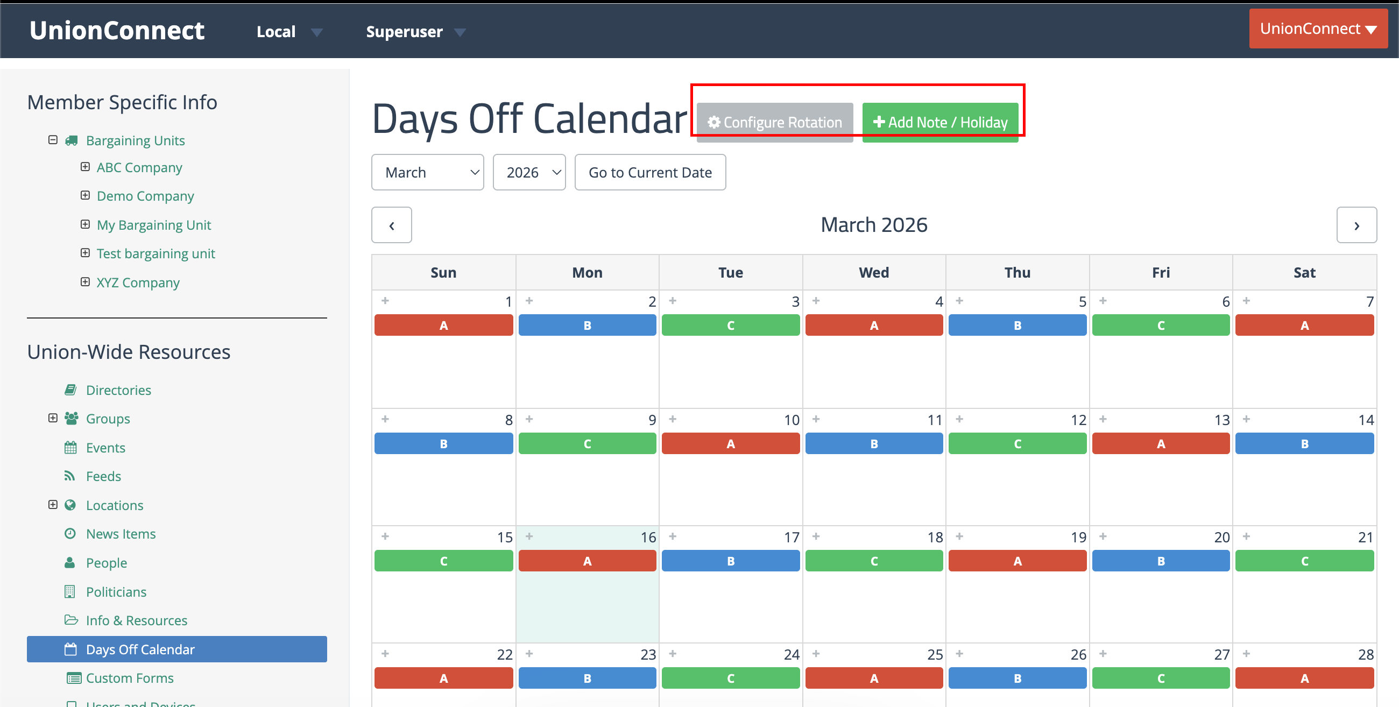Open the 2026 year dropdown

529,172
